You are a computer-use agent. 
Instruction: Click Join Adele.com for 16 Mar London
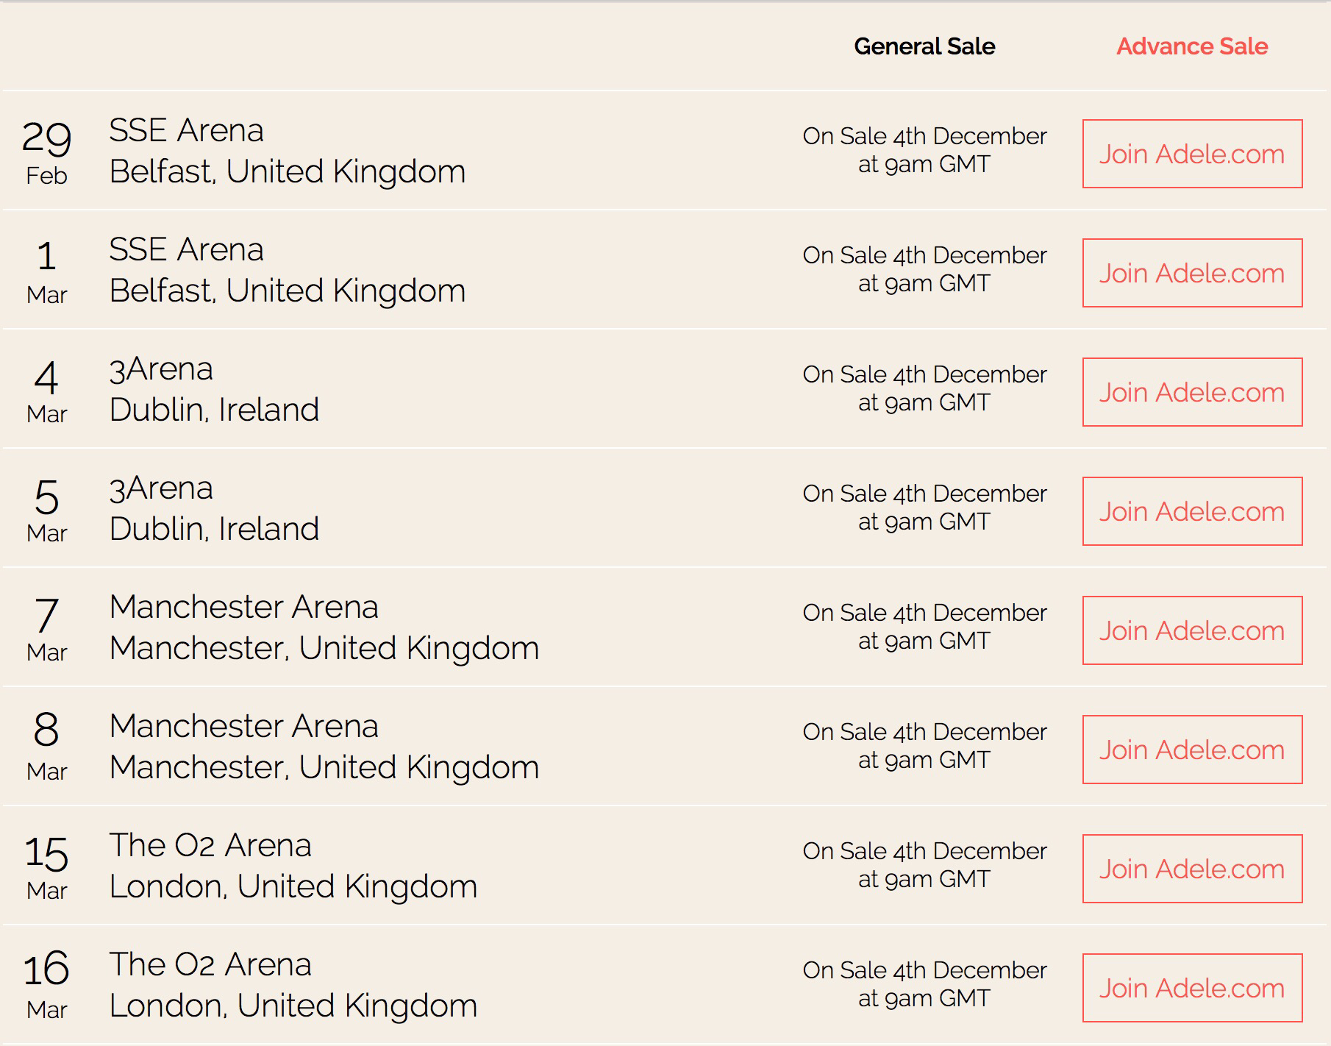pos(1191,988)
